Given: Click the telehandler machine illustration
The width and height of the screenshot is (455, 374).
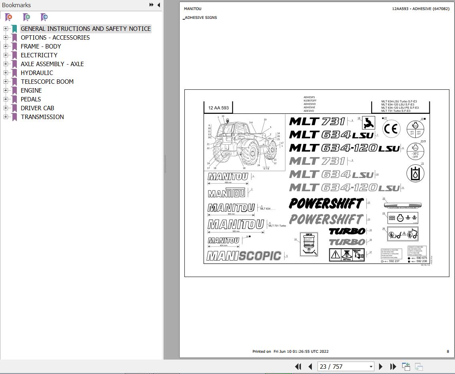Looking at the screenshot, I should coord(245,142).
